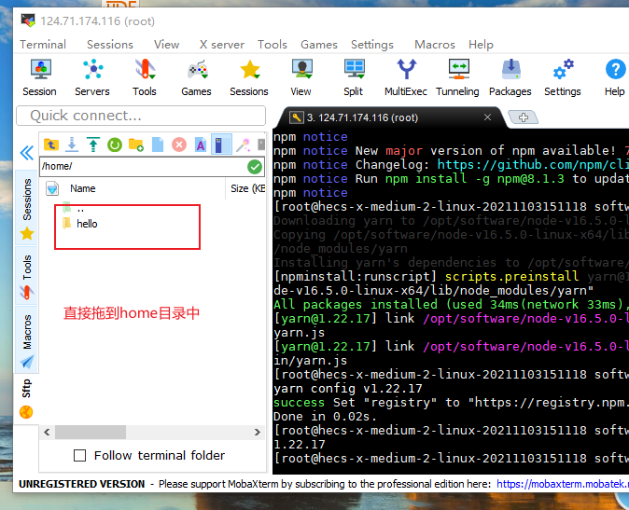The width and height of the screenshot is (629, 510).
Task: Open the Session toolbar icon
Action: coord(40,77)
